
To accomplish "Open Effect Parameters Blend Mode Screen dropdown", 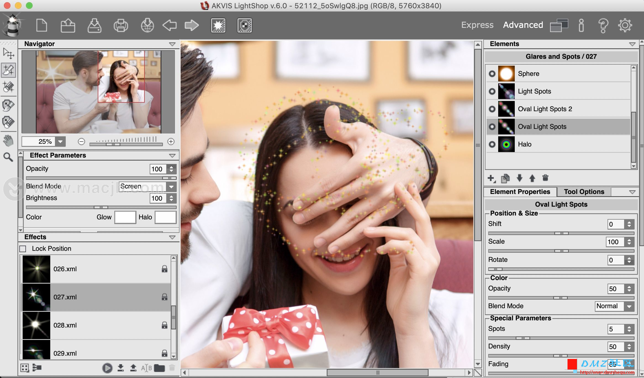I will tap(171, 187).
